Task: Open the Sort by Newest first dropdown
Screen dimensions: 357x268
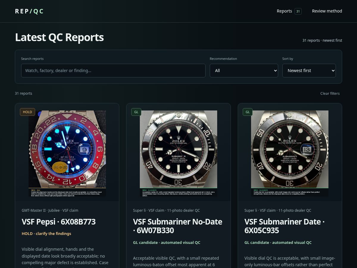Action: pos(309,71)
